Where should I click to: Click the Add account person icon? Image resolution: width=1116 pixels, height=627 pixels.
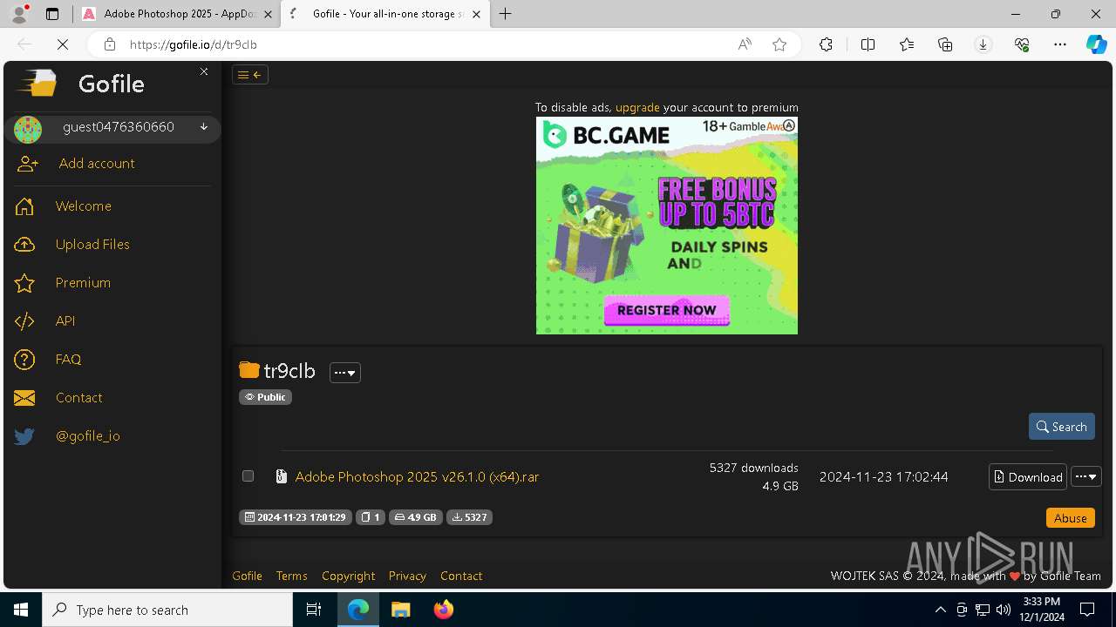coord(28,164)
